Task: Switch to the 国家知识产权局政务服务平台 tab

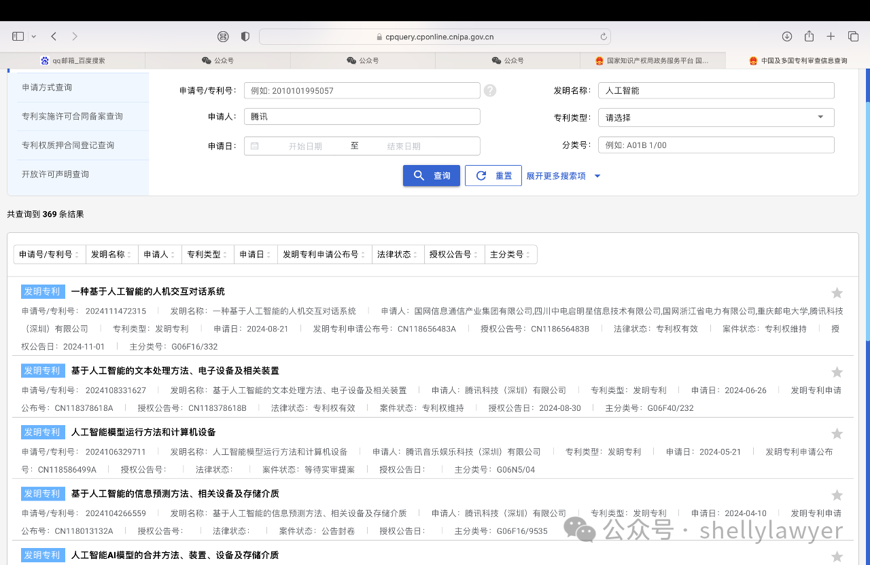Action: pos(652,60)
